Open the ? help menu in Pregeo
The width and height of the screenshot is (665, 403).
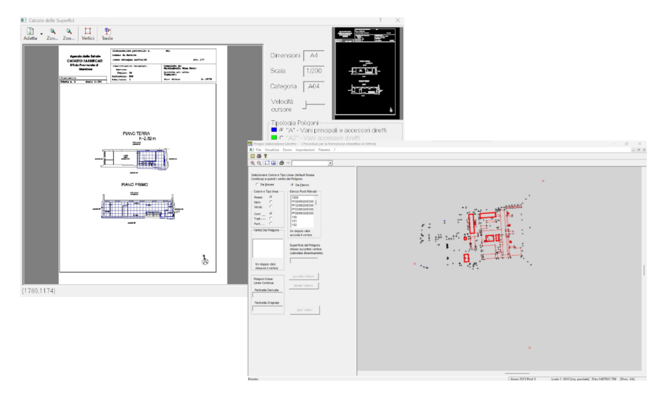click(x=334, y=150)
